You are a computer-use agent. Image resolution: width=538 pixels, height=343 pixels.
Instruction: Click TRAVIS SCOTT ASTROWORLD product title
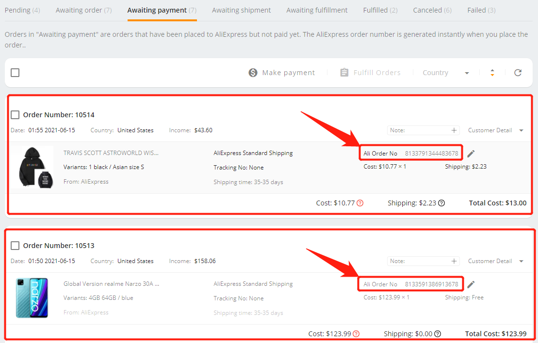111,153
